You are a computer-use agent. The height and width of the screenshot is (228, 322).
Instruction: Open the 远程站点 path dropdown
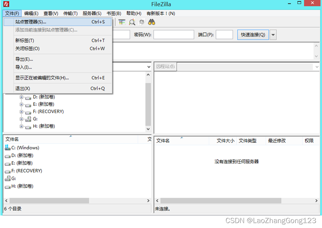[x=317, y=67]
